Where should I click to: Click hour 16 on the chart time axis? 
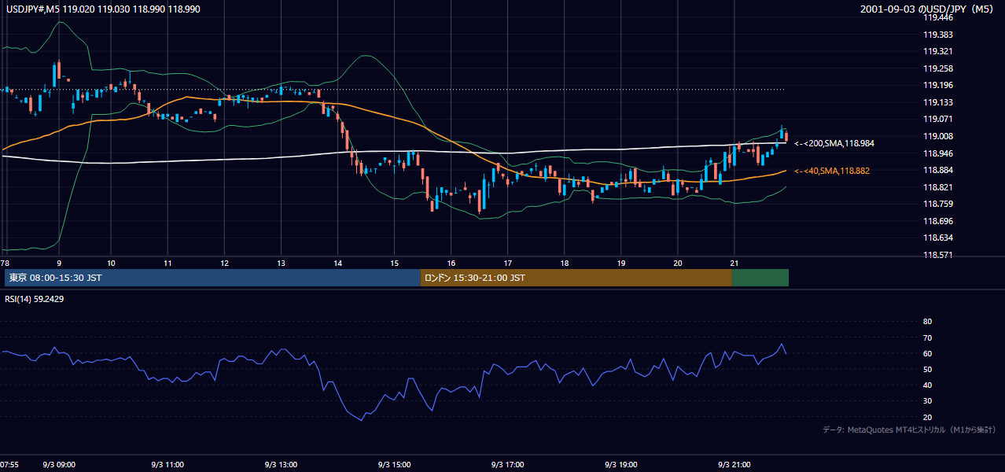coord(451,263)
